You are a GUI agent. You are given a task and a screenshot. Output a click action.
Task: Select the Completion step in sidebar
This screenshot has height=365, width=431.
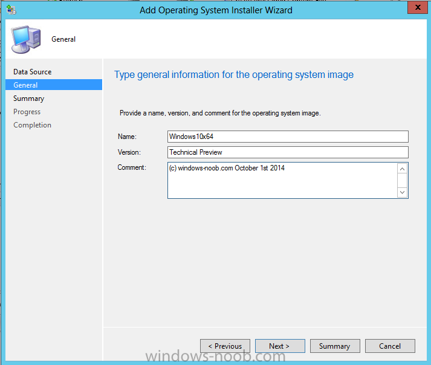pos(33,125)
